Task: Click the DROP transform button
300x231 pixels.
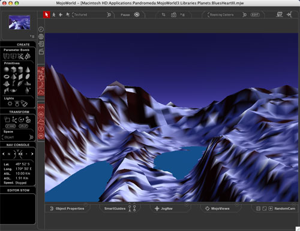Action: point(23,126)
